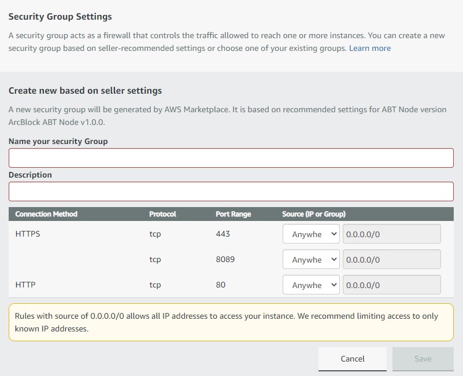The height and width of the screenshot is (376, 463).
Task: Click the Source (IP or Group) header
Action: [313, 214]
